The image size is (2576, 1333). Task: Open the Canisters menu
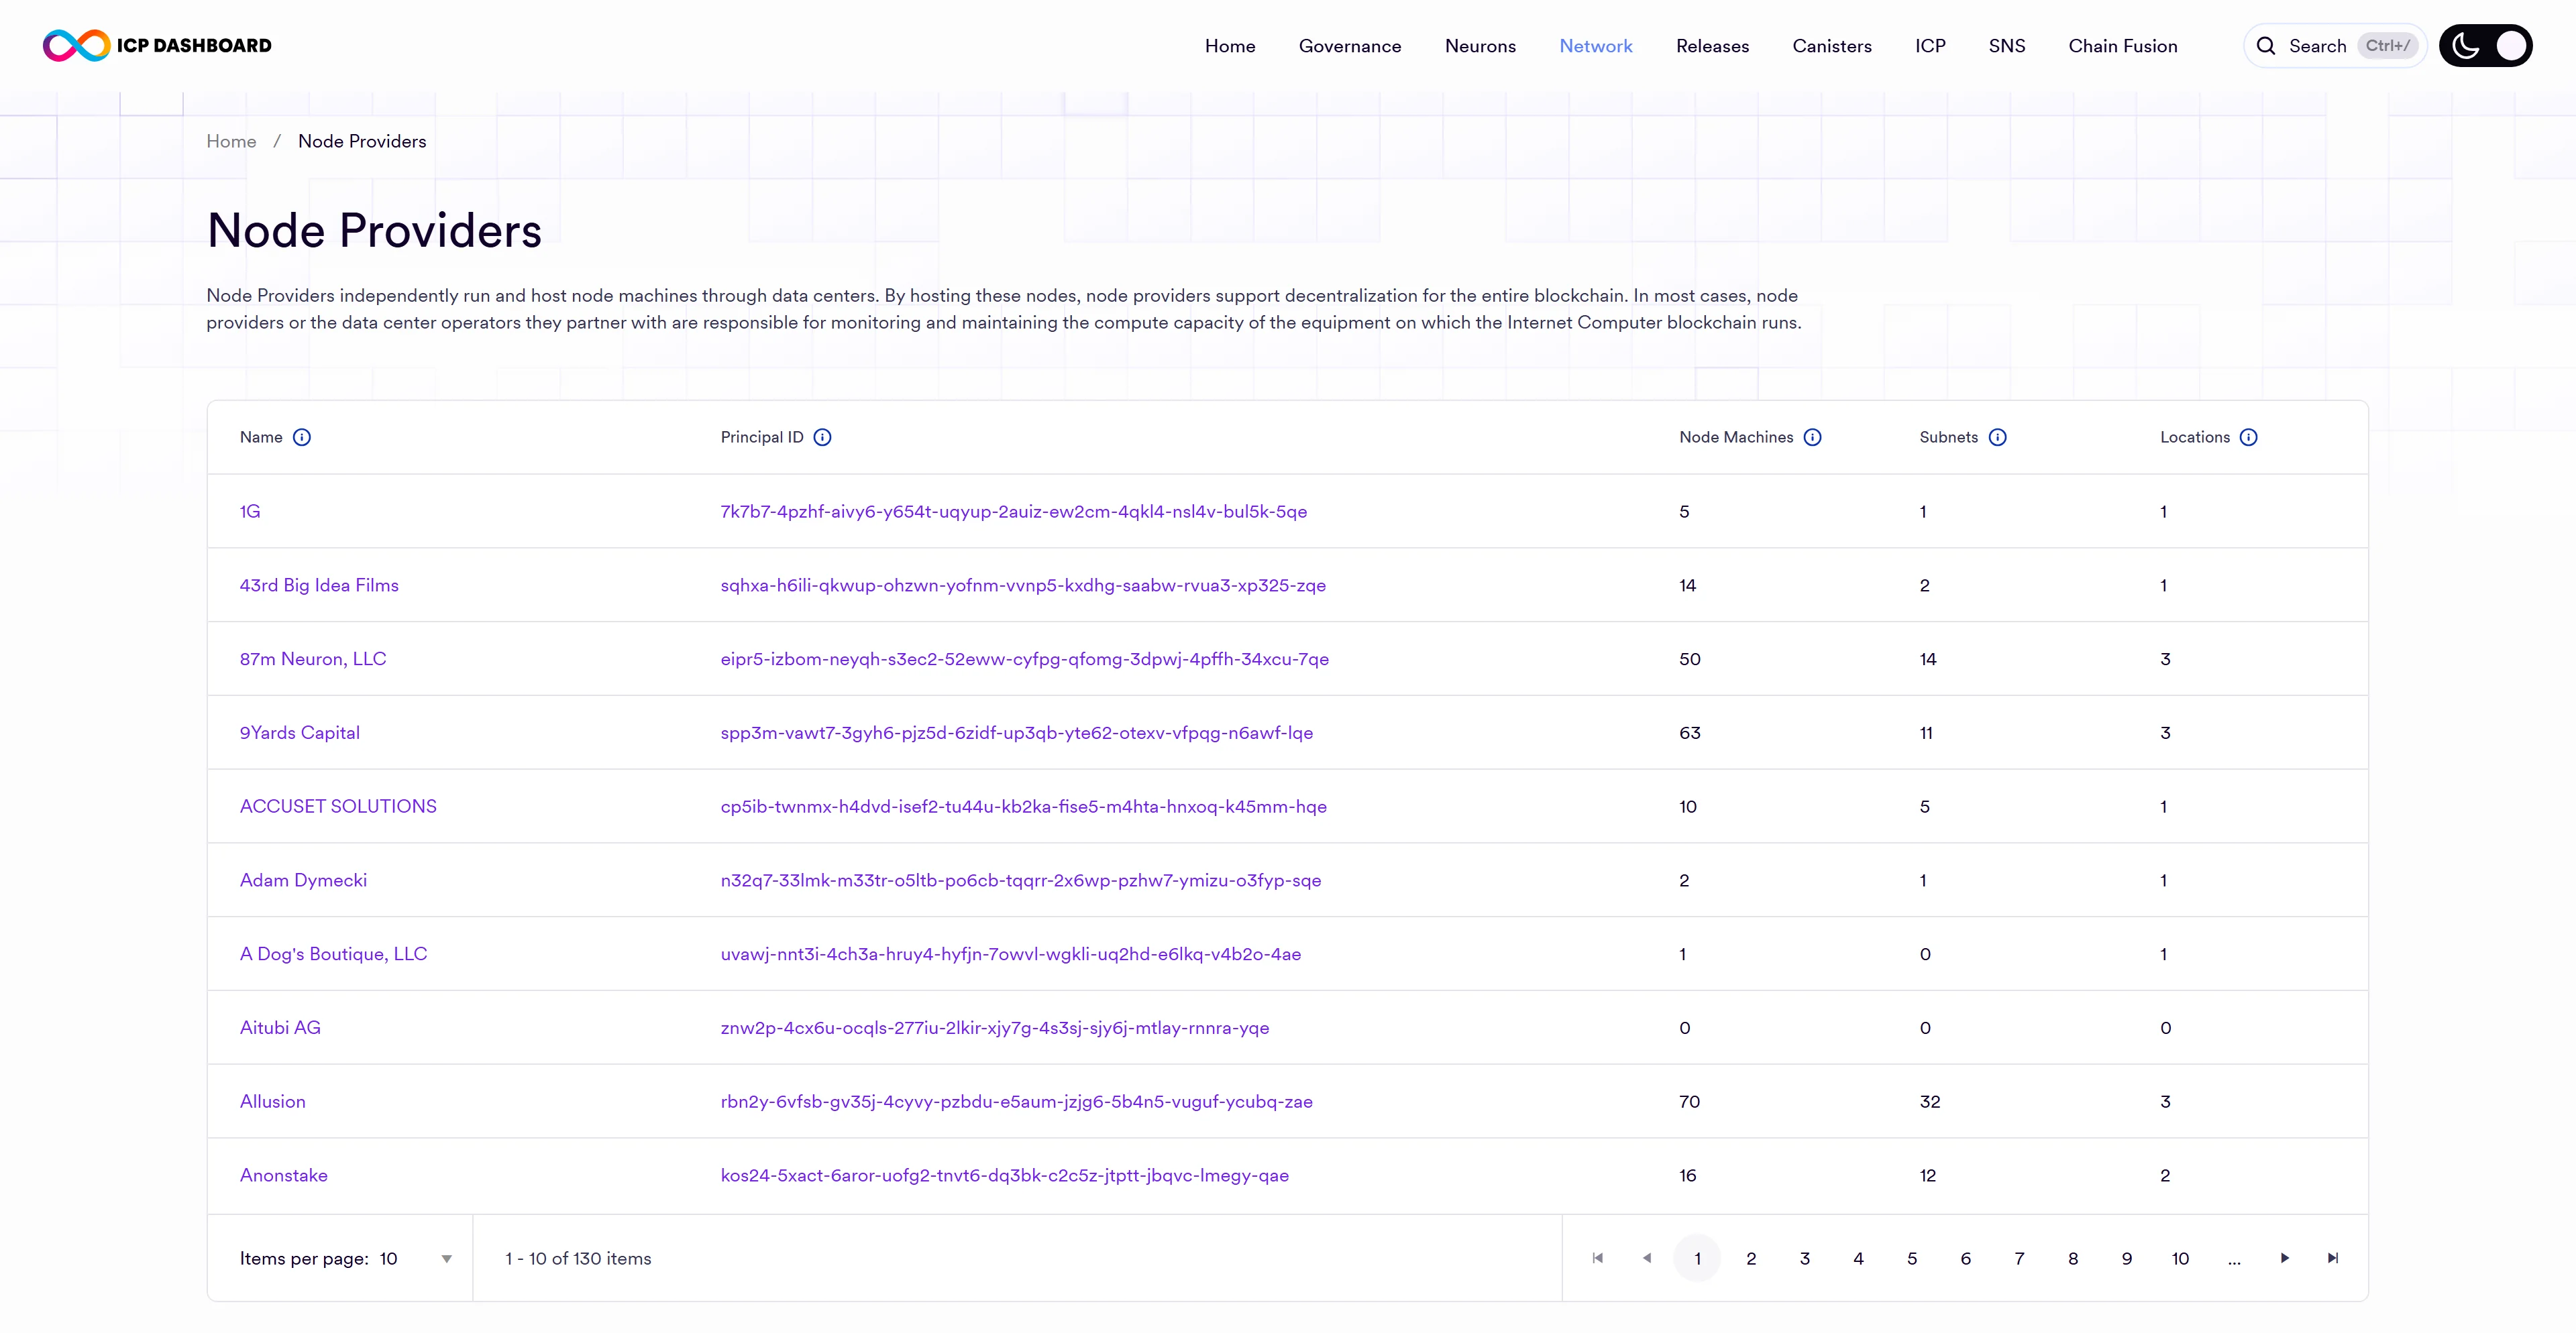tap(1832, 46)
